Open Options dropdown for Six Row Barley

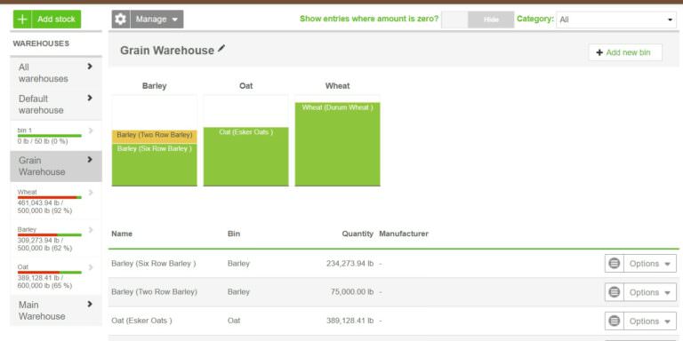point(650,264)
